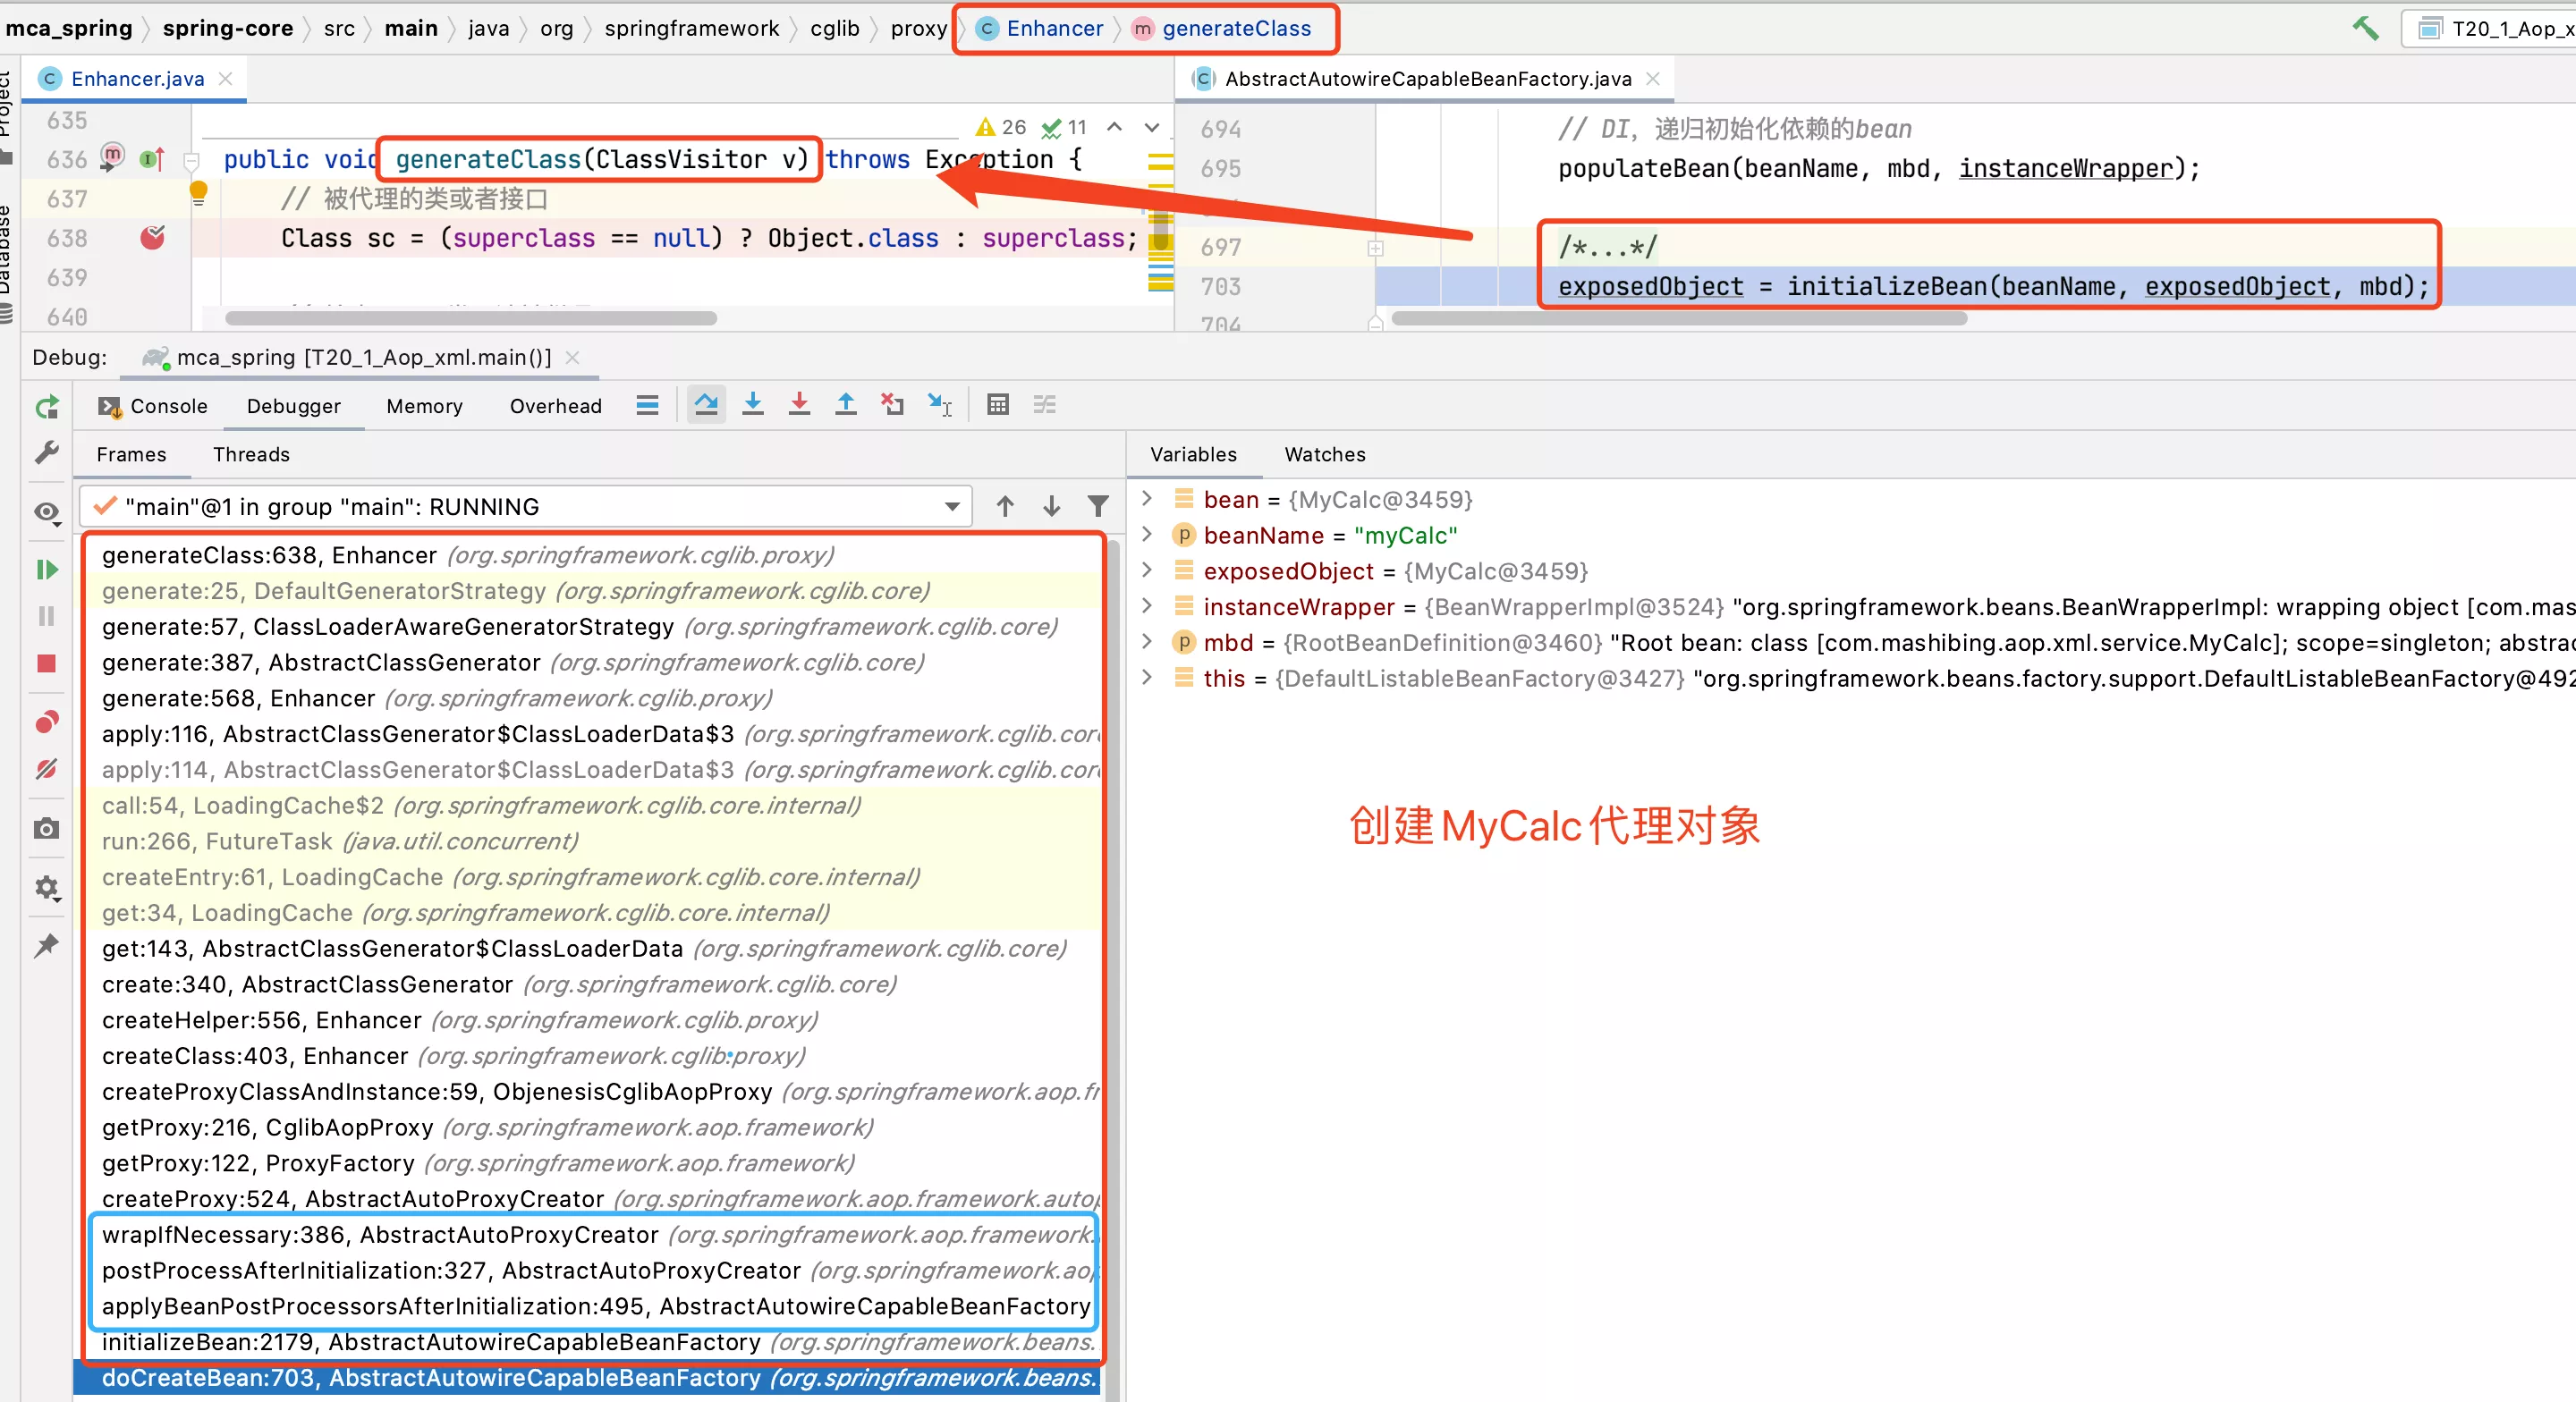
Task: Close the Enhancer.java editor tab
Action: coord(225,78)
